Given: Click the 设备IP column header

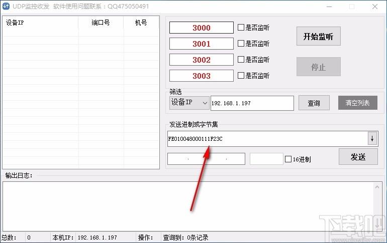Looking at the screenshot, I should coord(41,23).
